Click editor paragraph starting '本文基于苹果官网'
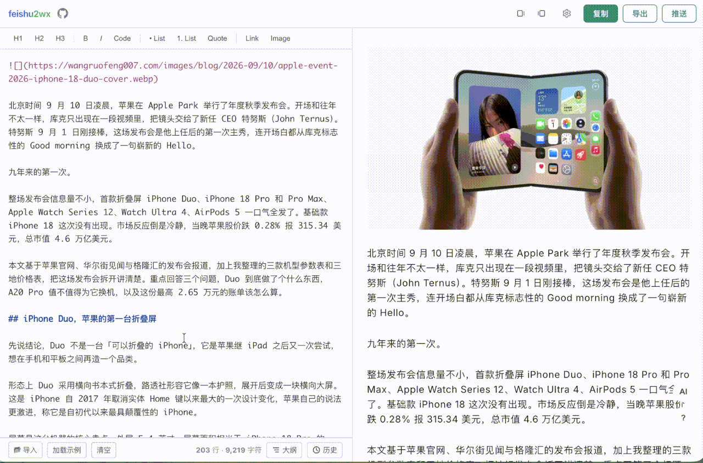 (x=175, y=279)
